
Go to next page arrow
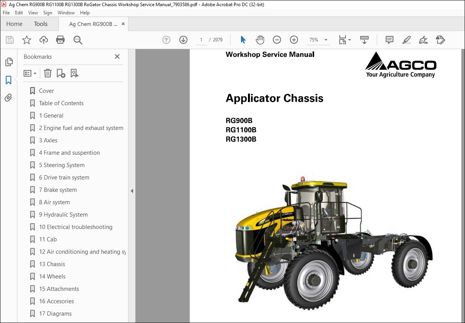(x=183, y=40)
